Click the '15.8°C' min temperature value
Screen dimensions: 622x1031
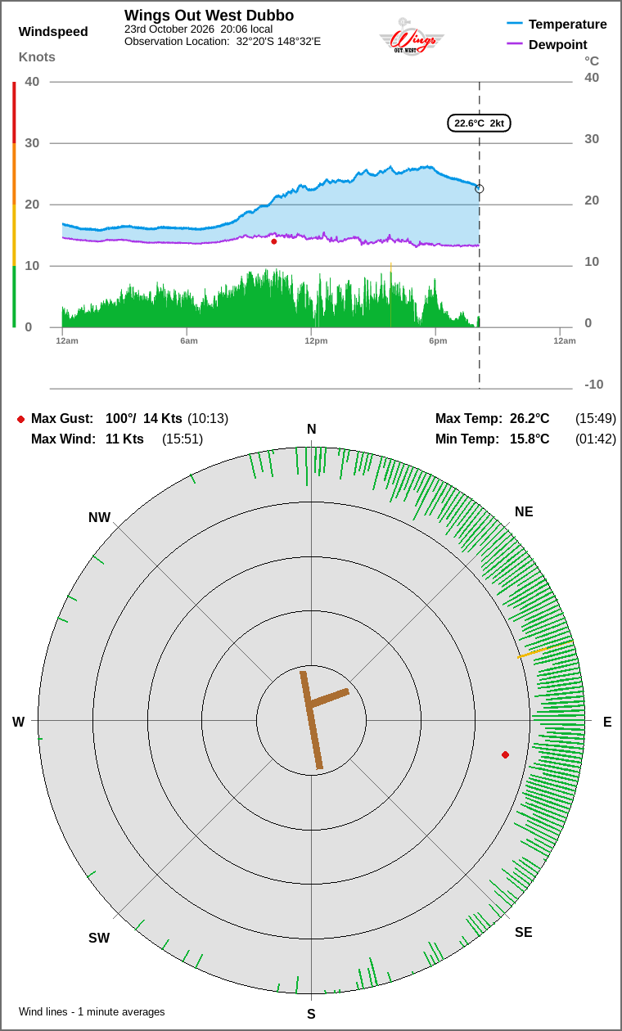(x=530, y=439)
